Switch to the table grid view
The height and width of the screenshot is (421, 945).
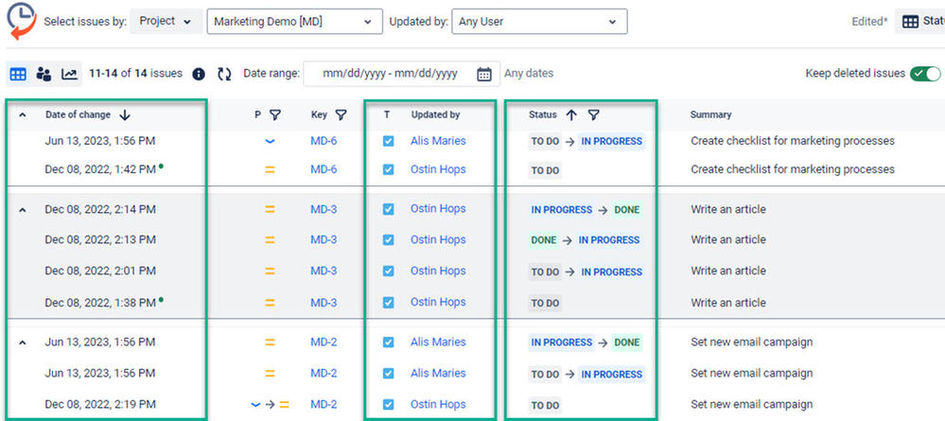pyautogui.click(x=18, y=74)
